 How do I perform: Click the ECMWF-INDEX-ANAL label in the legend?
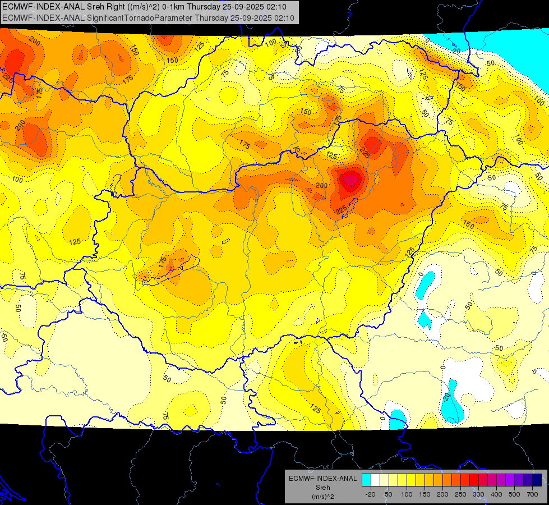point(323,479)
